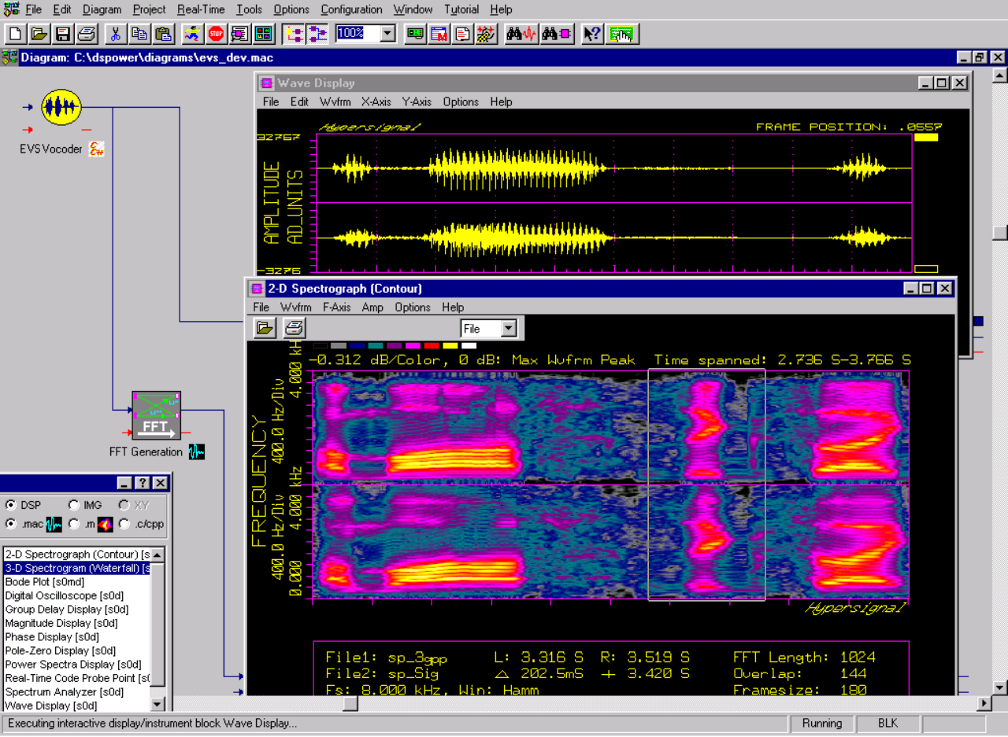The height and width of the screenshot is (737, 1008).
Task: Select Bode Plot [s0md] in block list
Action: [x=77, y=582]
